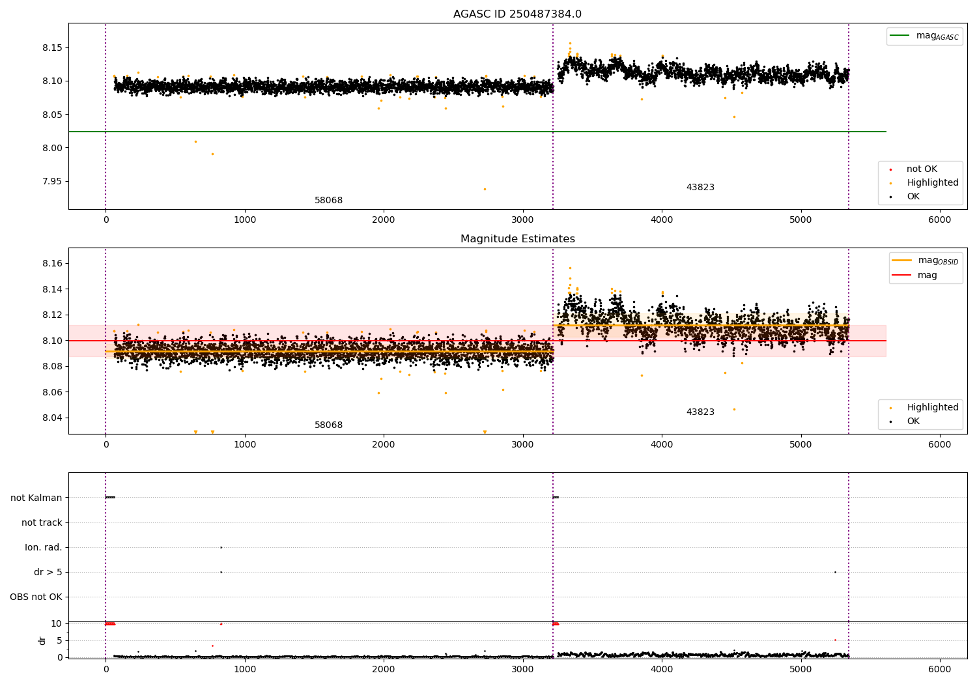Screen dimensions: 977x684
Task: Click the 8.15 y-tick in top plot
Action: 51,48
